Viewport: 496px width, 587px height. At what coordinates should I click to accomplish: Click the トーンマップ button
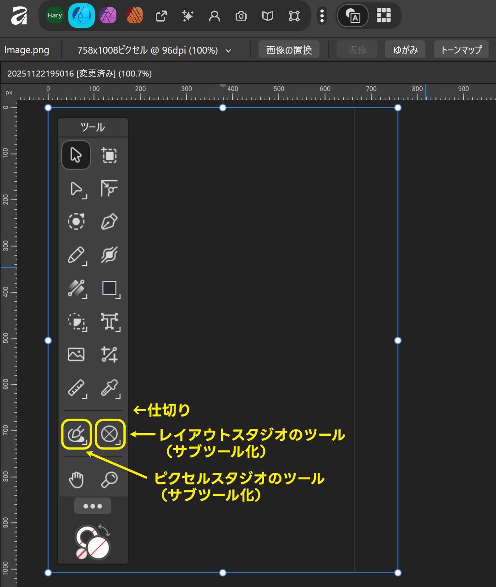tap(461, 50)
